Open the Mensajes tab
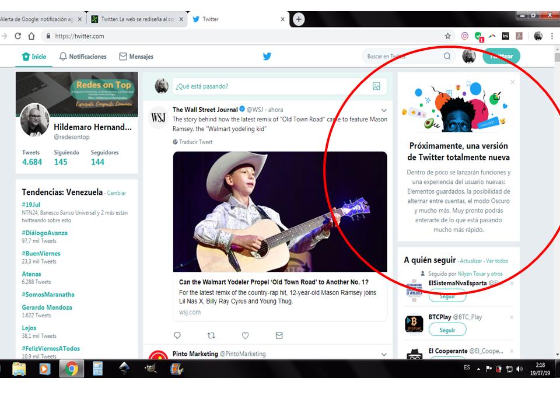 click(x=136, y=57)
